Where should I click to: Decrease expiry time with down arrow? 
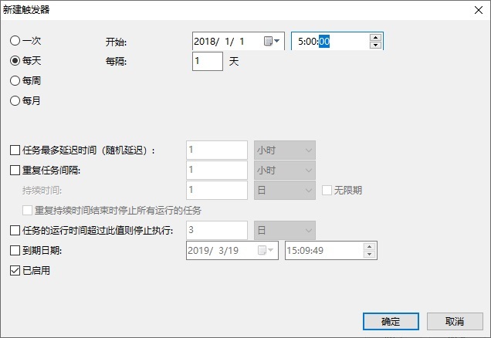click(x=370, y=254)
